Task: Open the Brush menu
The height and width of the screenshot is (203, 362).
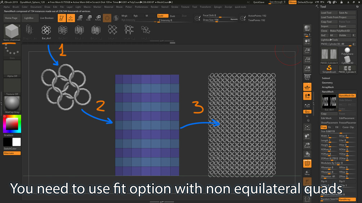Action: coord(16,7)
